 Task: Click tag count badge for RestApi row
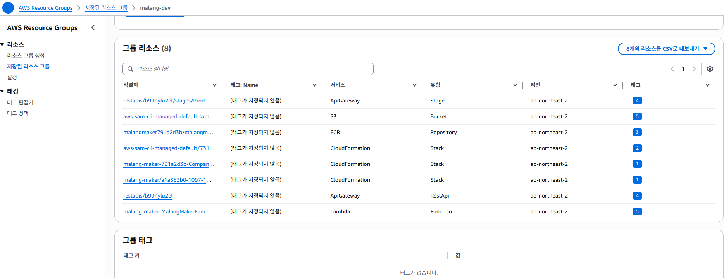tap(637, 196)
